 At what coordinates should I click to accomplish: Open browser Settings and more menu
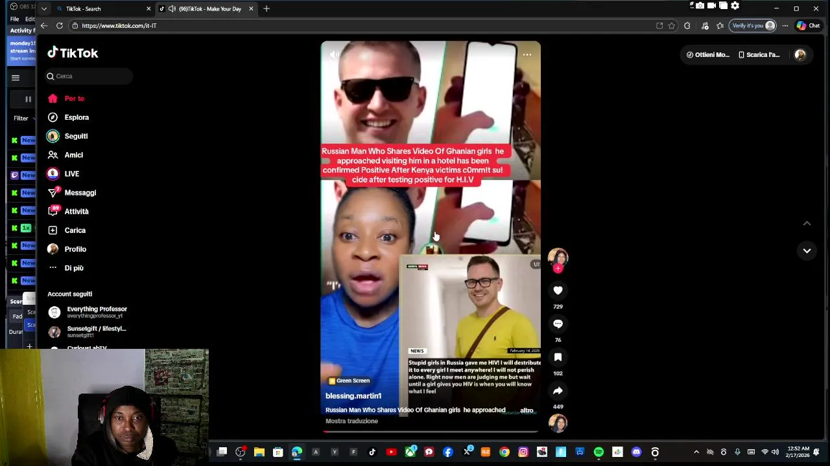coord(785,26)
